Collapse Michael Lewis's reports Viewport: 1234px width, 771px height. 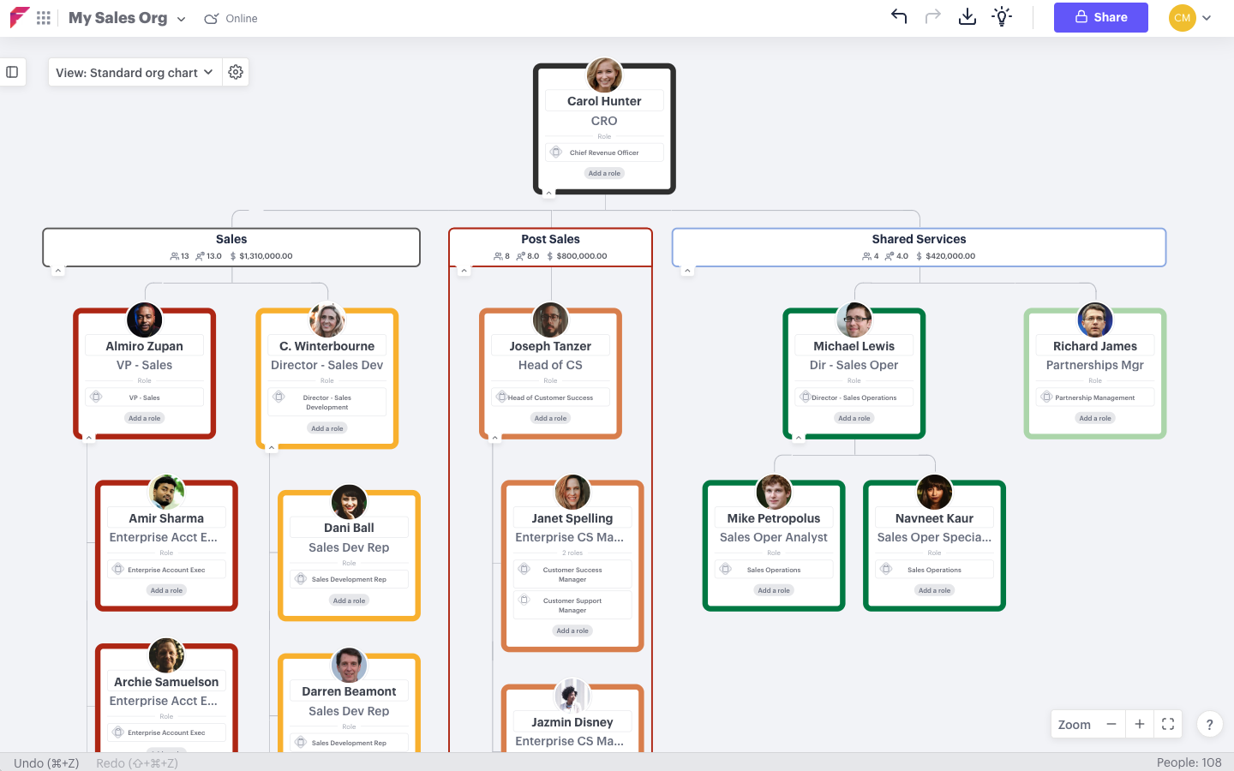point(799,437)
